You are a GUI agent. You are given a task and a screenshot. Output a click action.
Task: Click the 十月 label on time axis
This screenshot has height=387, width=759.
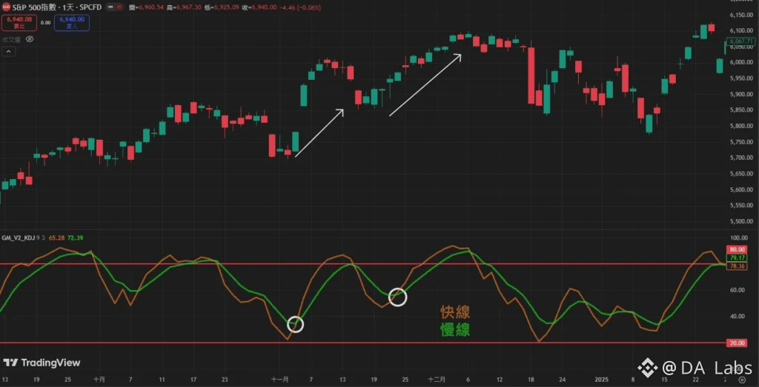[99, 380]
